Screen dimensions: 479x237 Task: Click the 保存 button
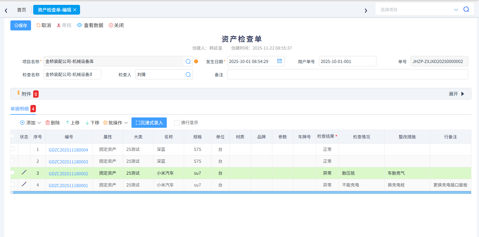pos(21,26)
